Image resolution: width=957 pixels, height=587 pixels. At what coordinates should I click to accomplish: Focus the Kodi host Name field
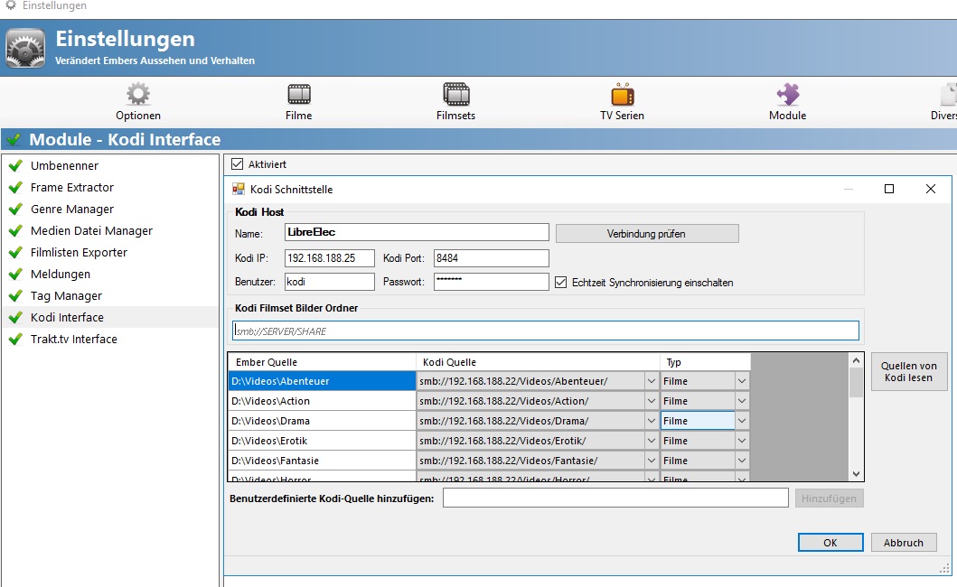[x=417, y=232]
